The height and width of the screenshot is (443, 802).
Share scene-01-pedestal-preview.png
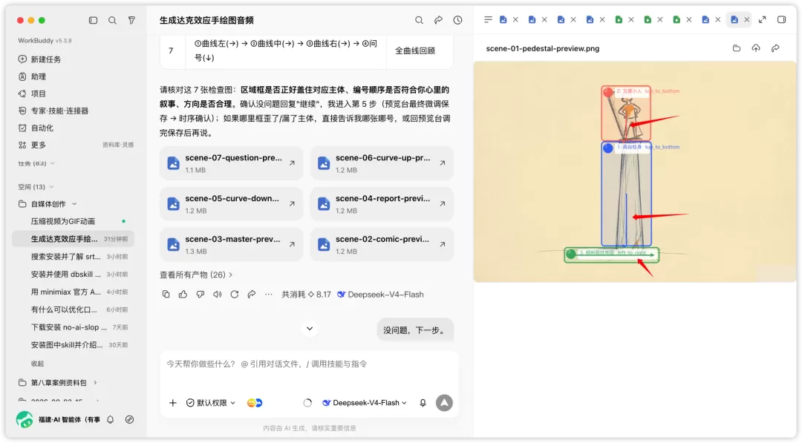[x=775, y=48]
